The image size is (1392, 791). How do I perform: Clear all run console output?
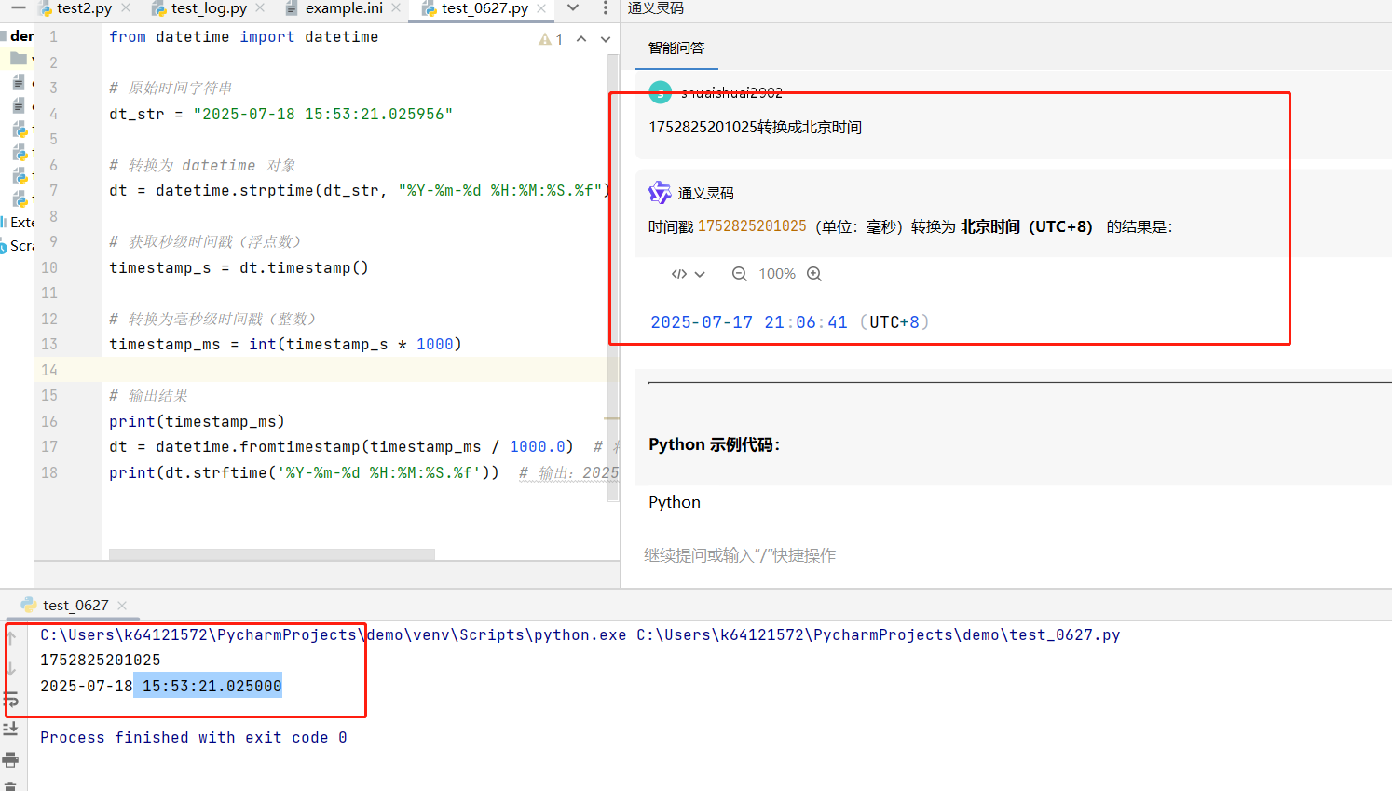[x=11, y=785]
